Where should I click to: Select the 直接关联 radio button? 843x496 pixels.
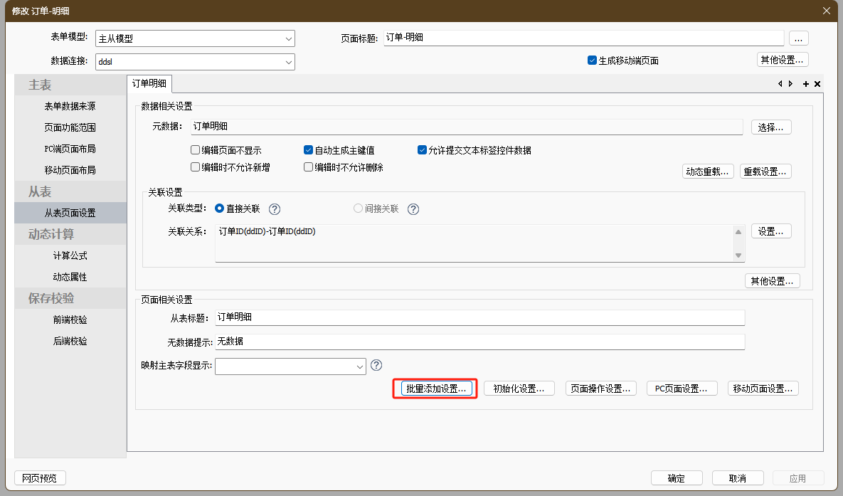click(219, 209)
